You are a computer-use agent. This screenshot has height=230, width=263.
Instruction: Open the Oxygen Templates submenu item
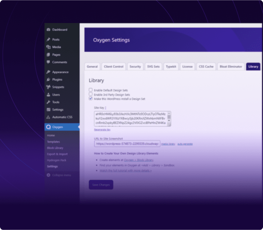53,142
